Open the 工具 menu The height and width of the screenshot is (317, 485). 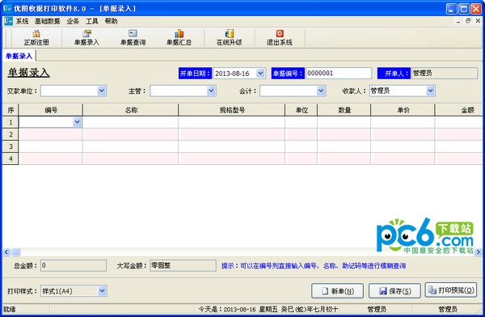coord(92,21)
